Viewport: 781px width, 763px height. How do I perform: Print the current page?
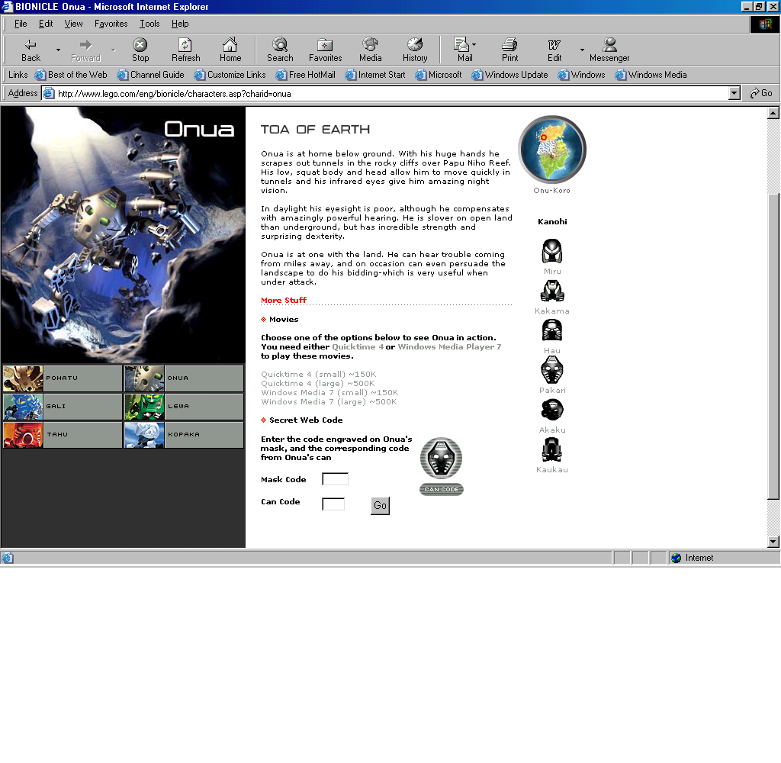pos(509,50)
